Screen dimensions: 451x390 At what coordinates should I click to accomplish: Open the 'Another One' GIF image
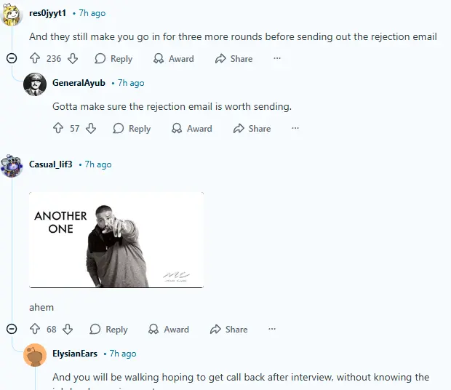(x=116, y=239)
